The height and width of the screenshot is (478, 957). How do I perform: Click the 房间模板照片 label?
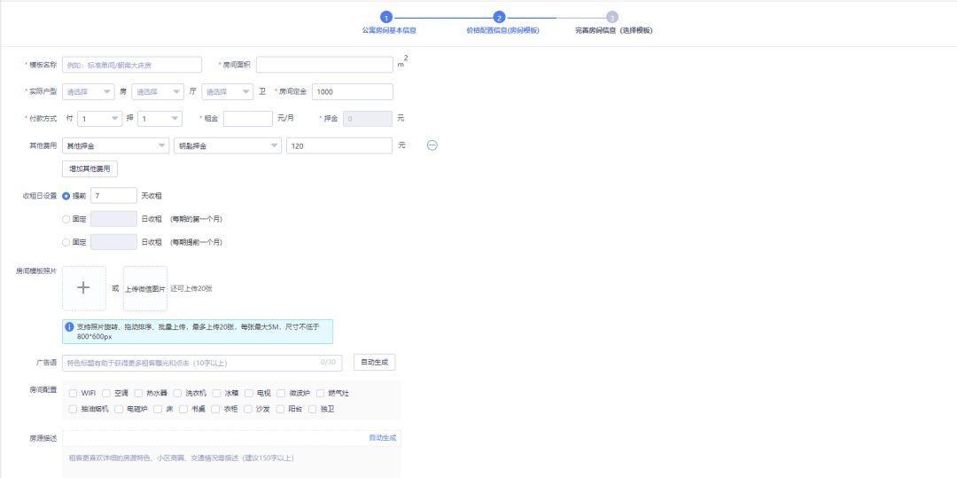tap(36, 270)
